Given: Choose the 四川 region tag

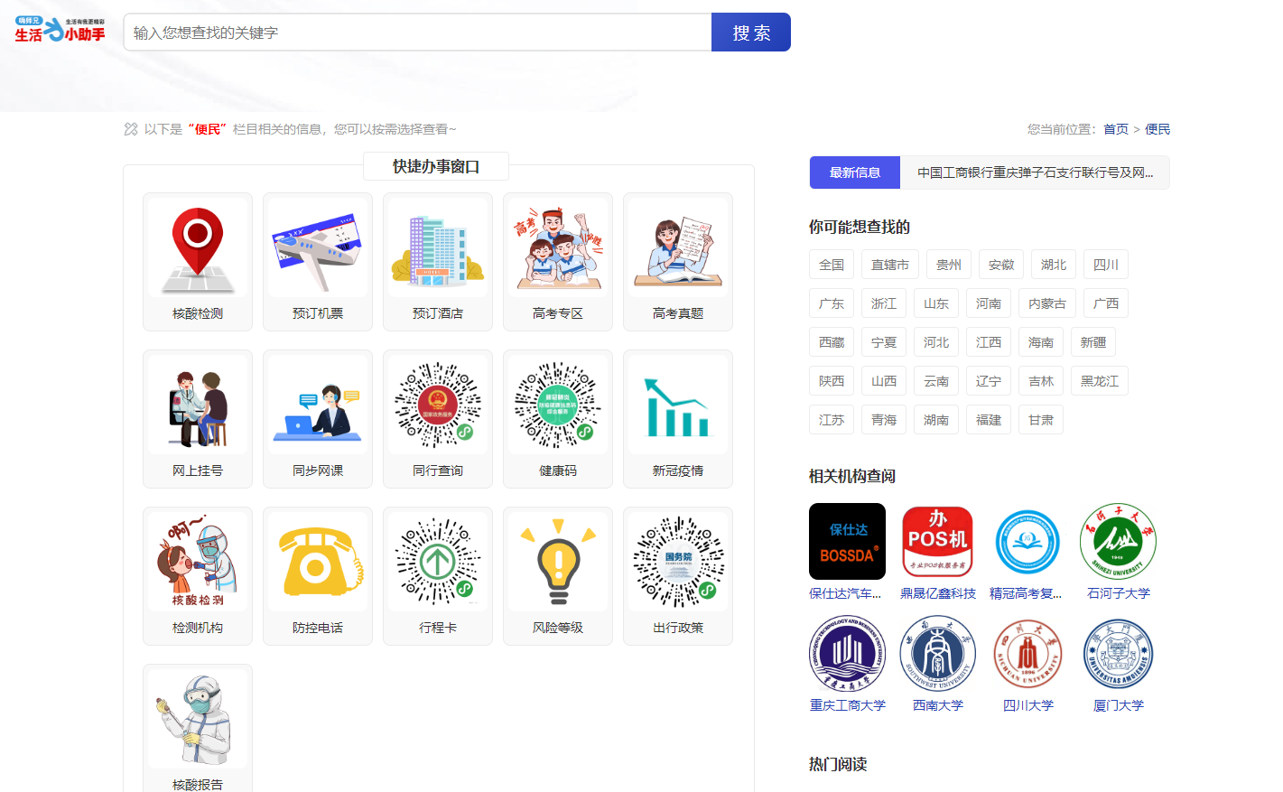Looking at the screenshot, I should pyautogui.click(x=1105, y=265).
